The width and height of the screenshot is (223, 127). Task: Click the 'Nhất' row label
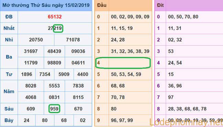pos(9,28)
